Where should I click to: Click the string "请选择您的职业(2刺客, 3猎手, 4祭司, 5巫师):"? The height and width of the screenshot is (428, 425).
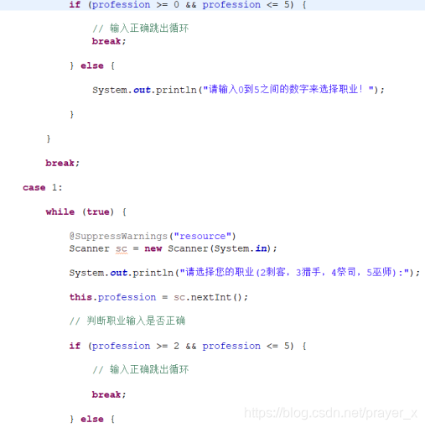pos(294,272)
